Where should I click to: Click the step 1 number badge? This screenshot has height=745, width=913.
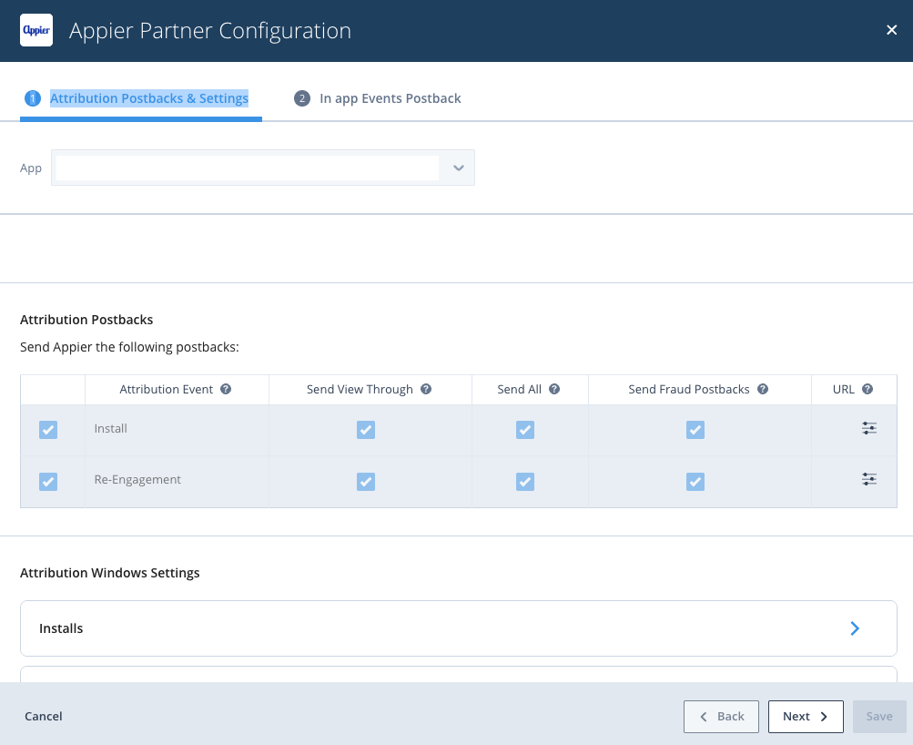pyautogui.click(x=33, y=98)
